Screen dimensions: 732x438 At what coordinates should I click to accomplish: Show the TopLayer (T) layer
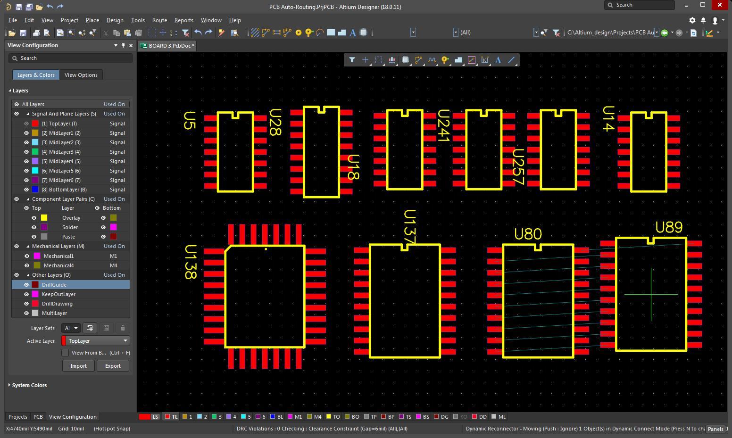click(x=26, y=124)
